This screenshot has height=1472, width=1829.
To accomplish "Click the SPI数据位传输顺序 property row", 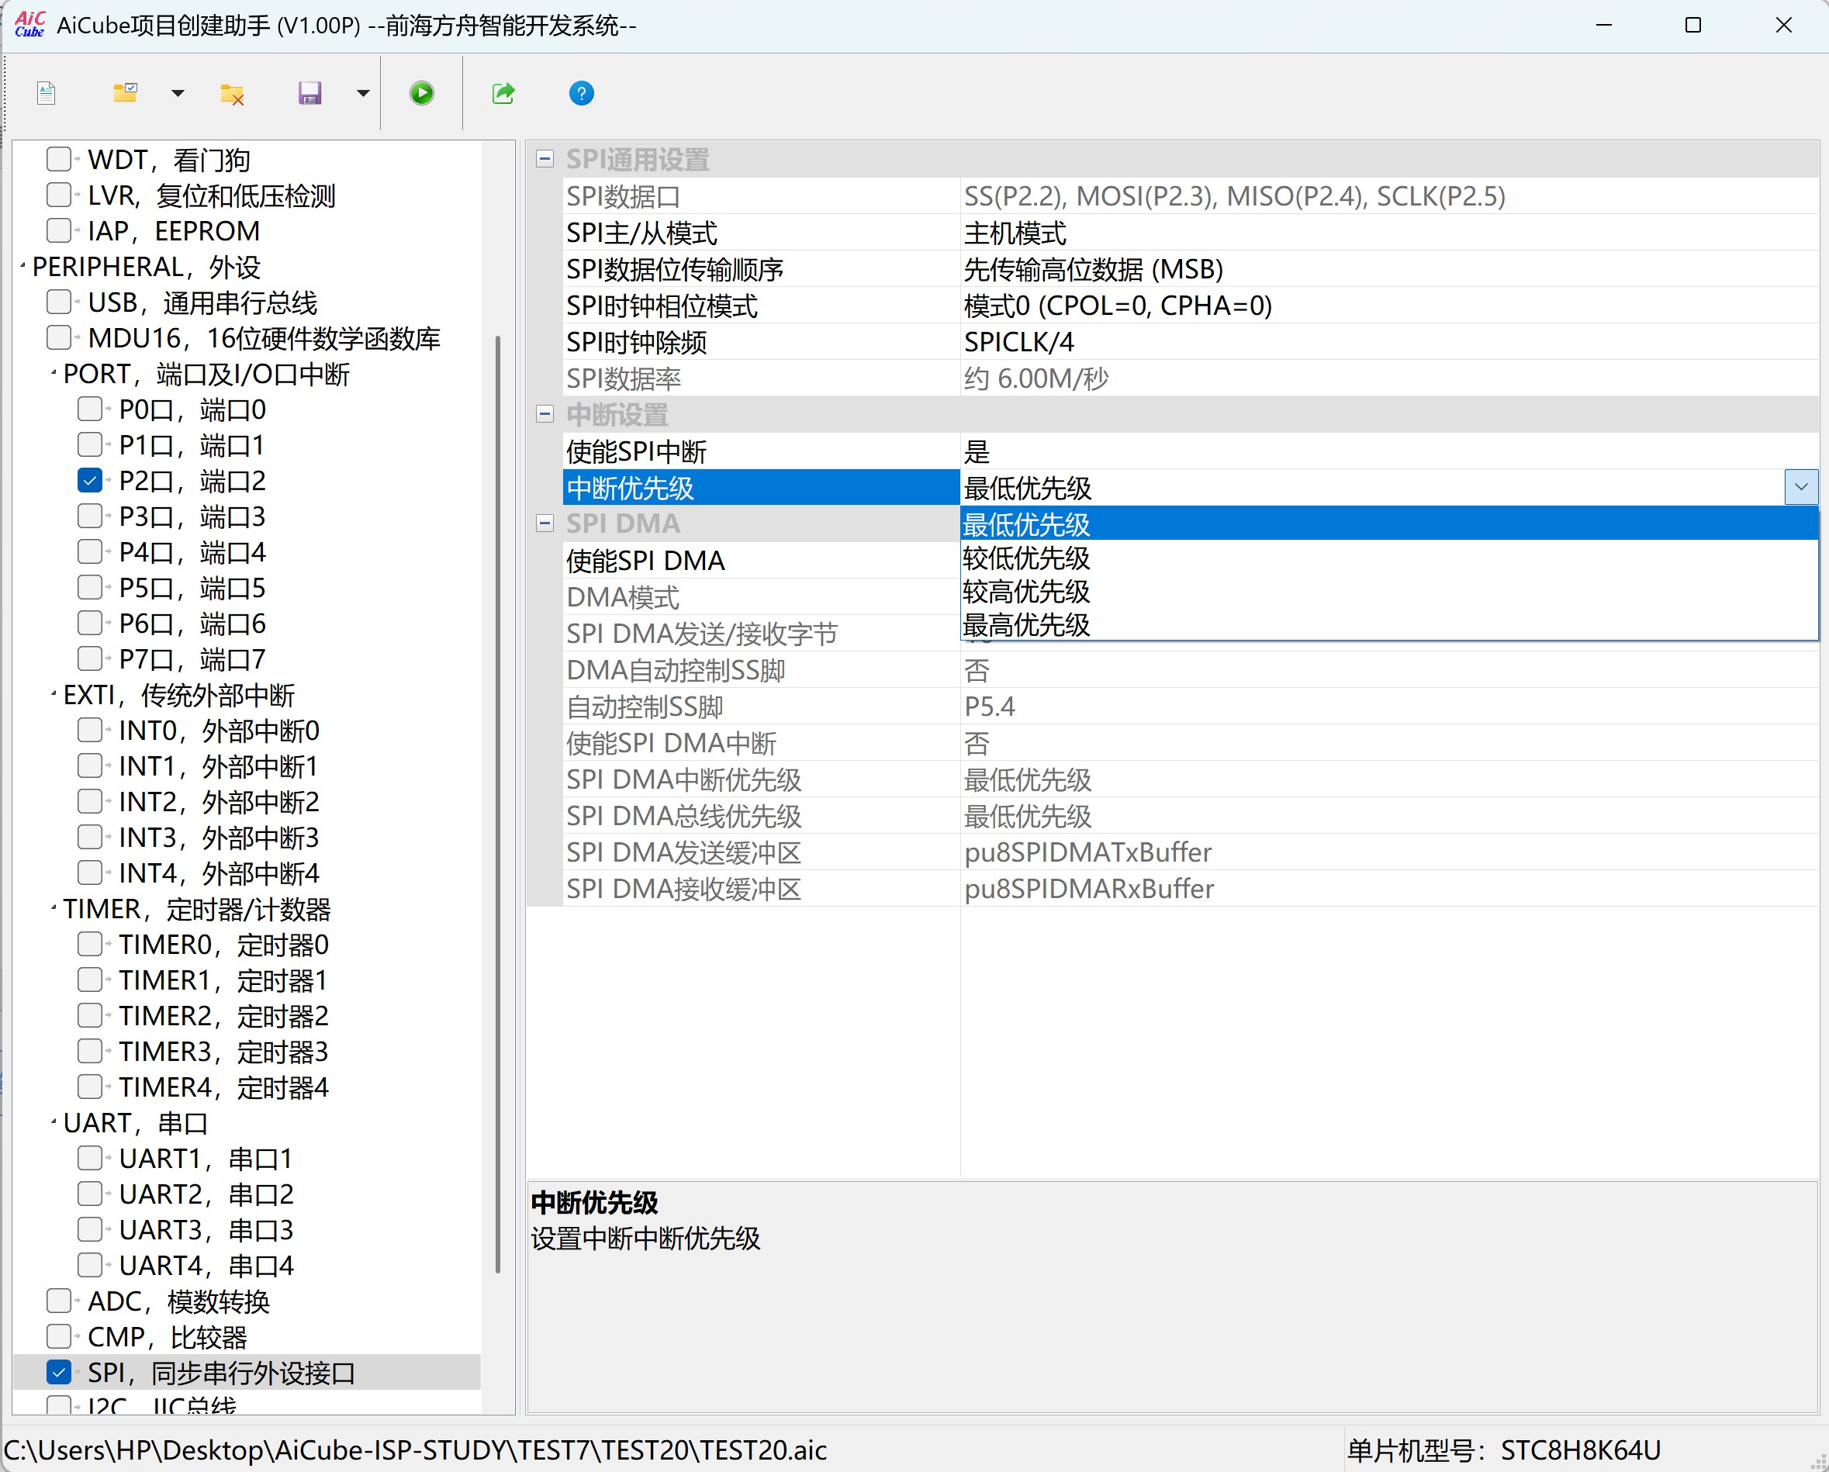I will [1190, 269].
